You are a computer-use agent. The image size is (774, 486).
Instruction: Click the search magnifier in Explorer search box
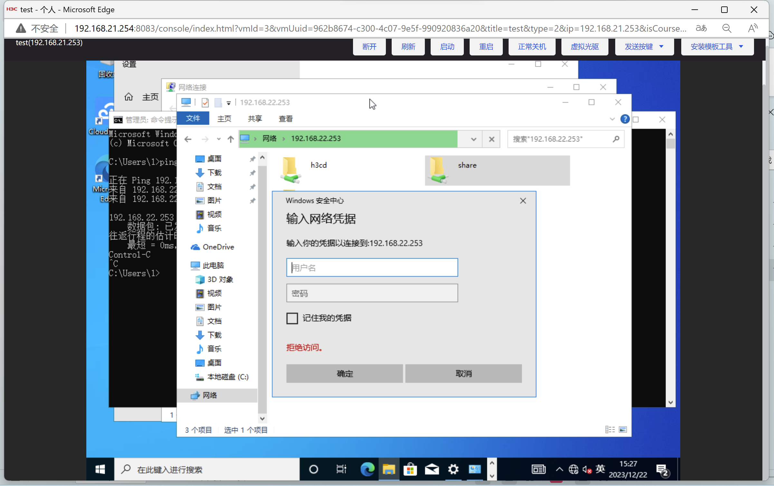616,139
